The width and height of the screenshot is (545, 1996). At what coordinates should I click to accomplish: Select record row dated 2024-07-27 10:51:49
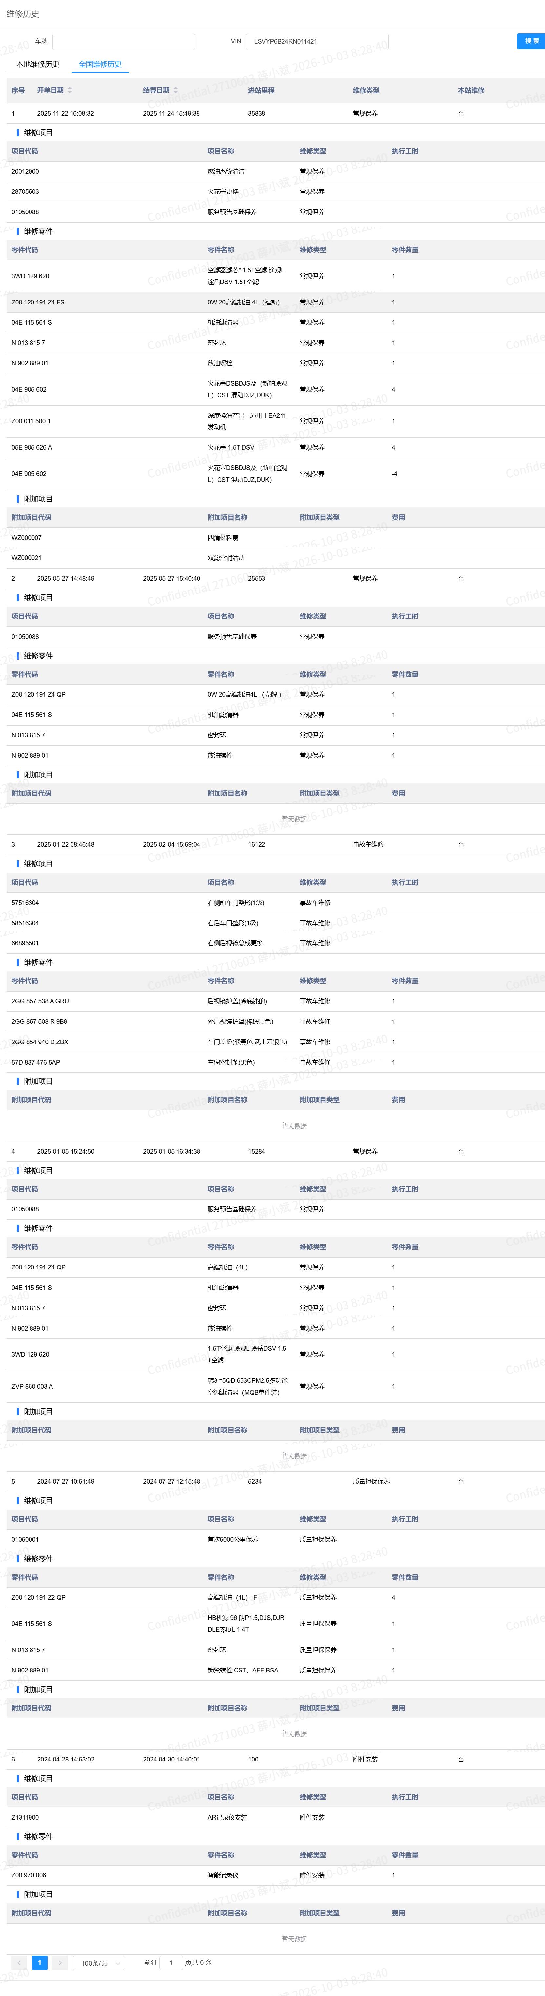tap(276, 1482)
